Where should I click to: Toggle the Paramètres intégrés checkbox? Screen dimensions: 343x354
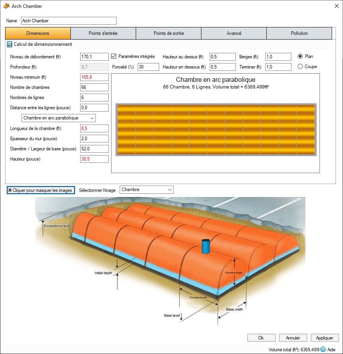(x=114, y=56)
